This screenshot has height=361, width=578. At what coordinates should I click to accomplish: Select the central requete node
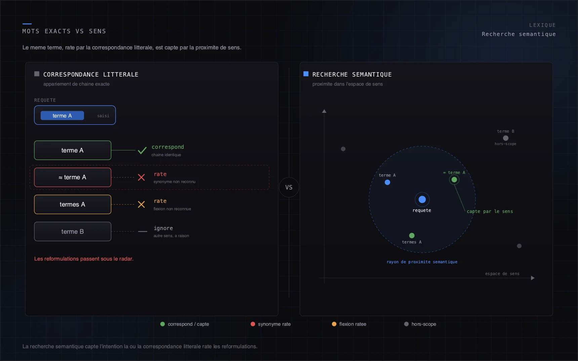[x=422, y=199]
